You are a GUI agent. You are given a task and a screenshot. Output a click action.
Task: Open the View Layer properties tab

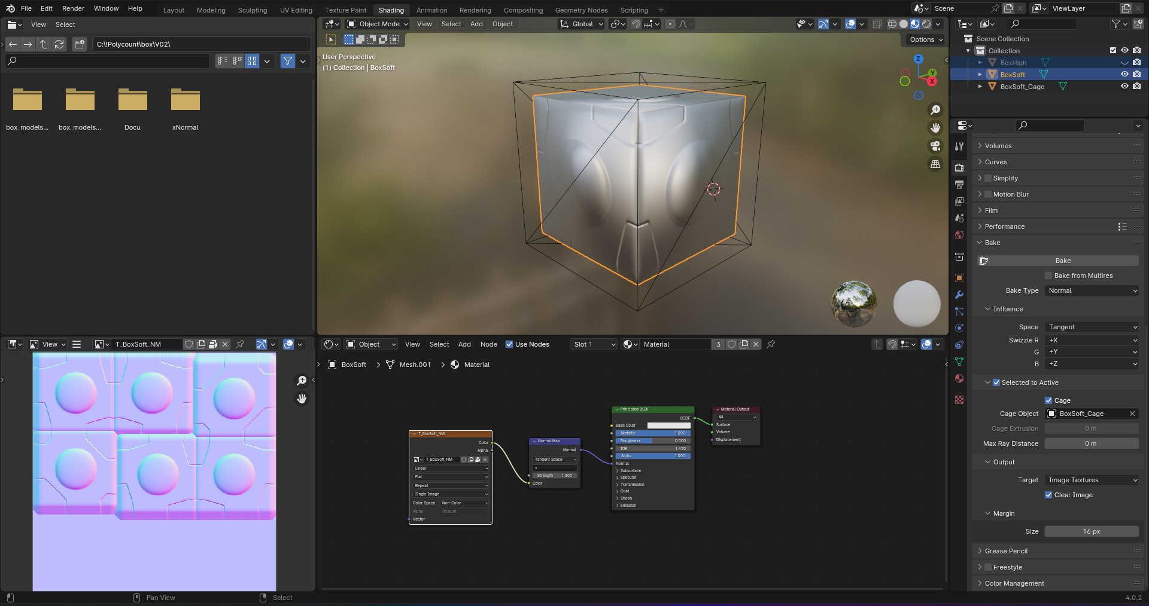(959, 201)
